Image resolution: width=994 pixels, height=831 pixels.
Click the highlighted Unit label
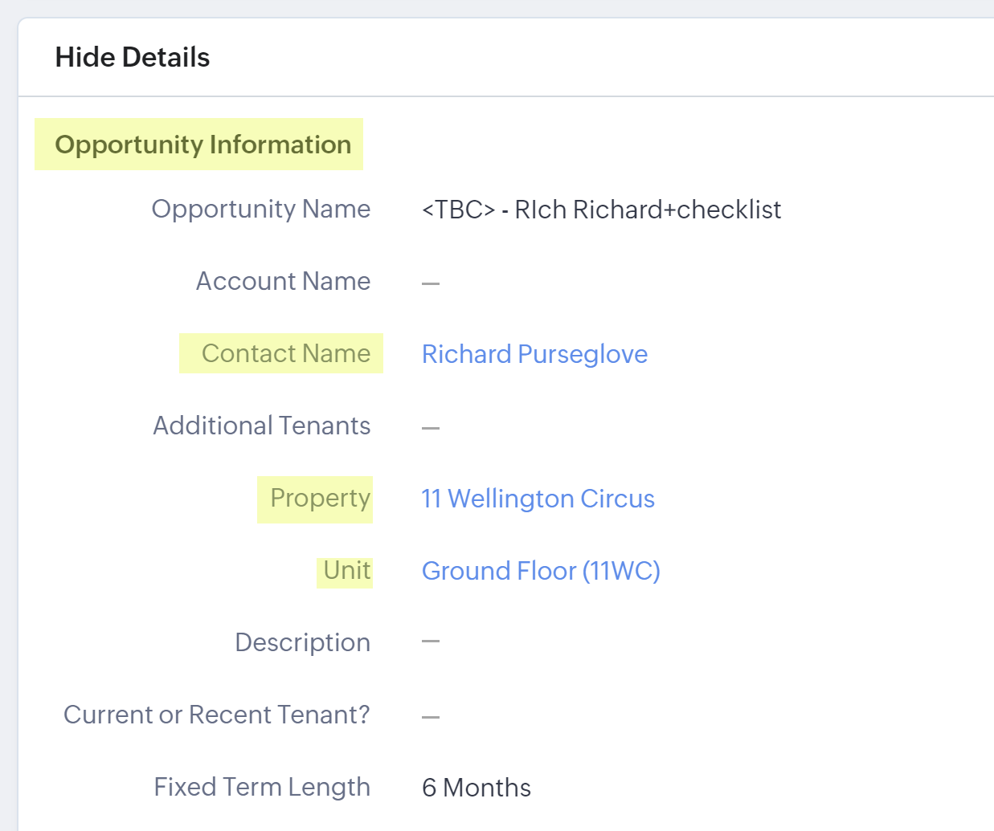click(346, 571)
